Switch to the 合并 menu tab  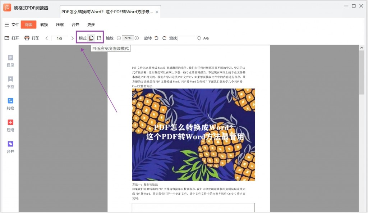(x=75, y=24)
